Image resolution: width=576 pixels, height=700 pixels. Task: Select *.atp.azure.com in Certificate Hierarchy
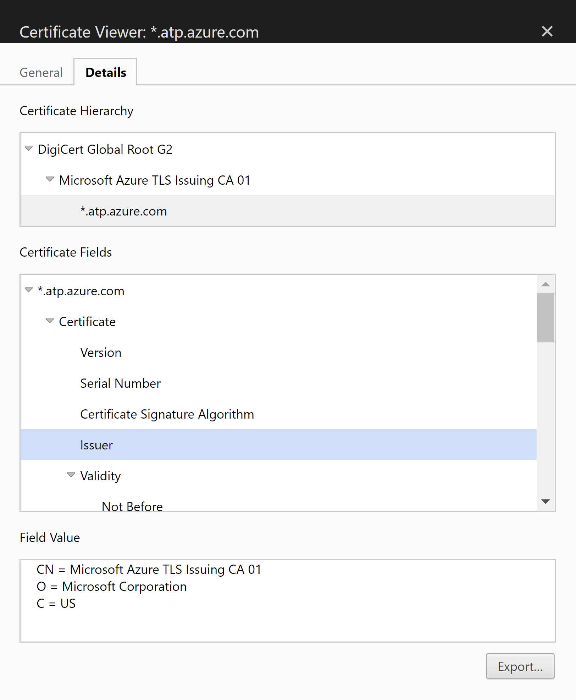coord(124,211)
